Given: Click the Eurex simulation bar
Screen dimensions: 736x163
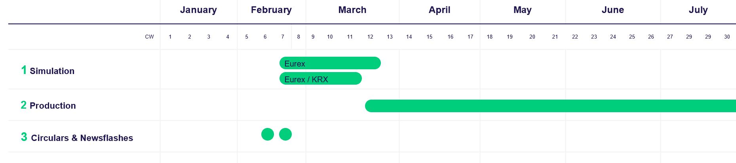Looking at the screenshot, I should coord(330,63).
